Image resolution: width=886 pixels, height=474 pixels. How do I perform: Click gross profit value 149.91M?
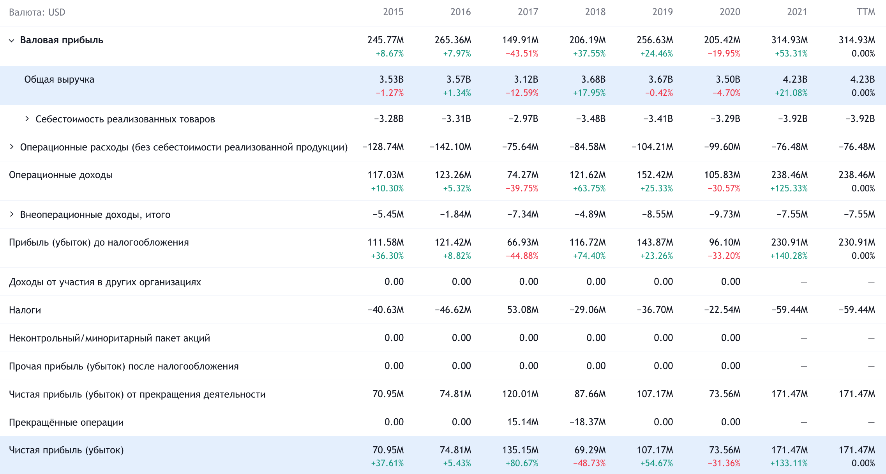[520, 40]
